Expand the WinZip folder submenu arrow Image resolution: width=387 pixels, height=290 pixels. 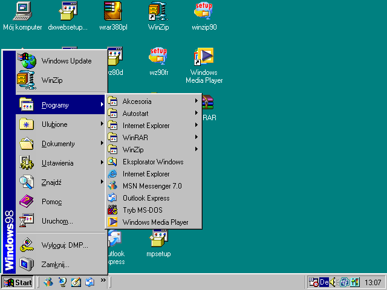[x=196, y=149]
